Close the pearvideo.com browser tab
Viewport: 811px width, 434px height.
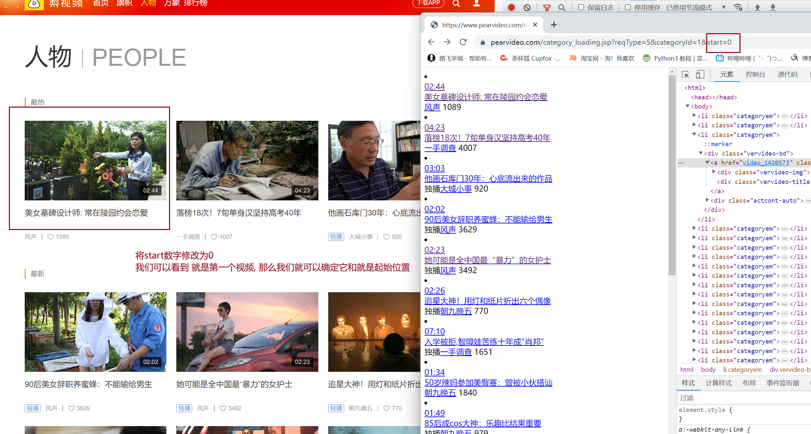535,25
